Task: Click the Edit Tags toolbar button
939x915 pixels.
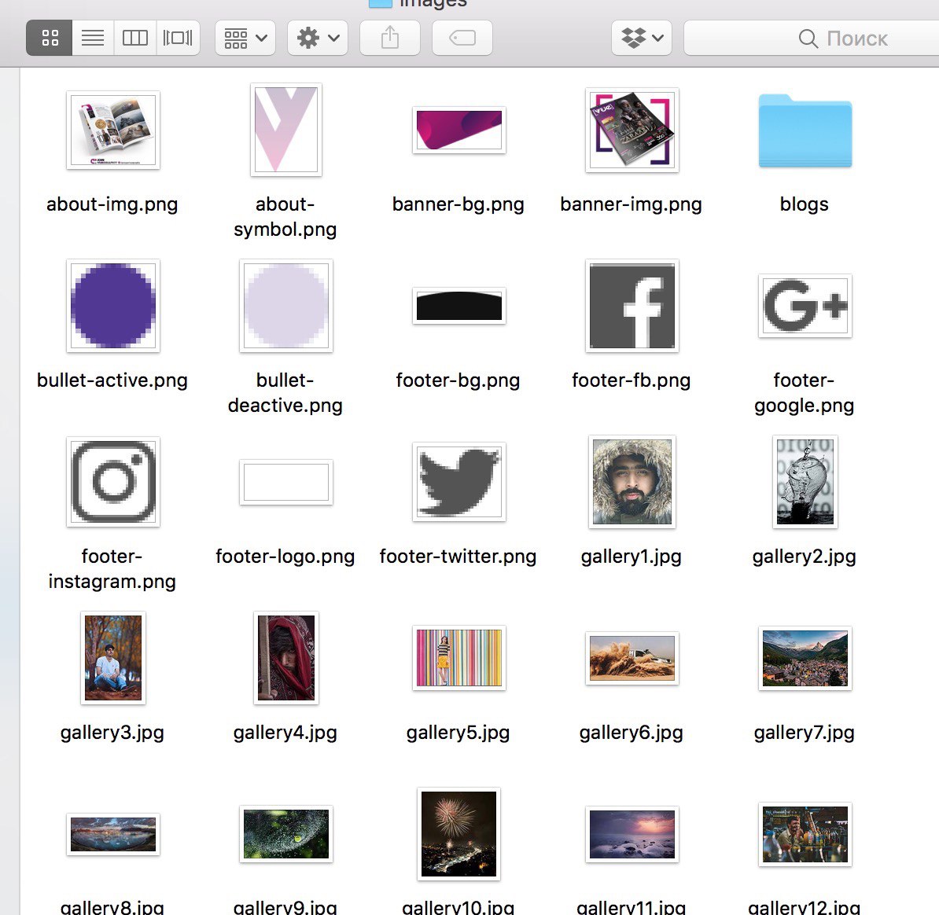Action: point(462,38)
